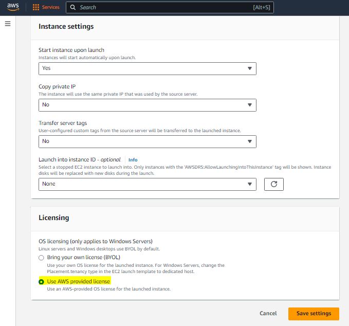Click the highlighted Use AWS provided license label
The image size is (349, 326).
pos(78,281)
